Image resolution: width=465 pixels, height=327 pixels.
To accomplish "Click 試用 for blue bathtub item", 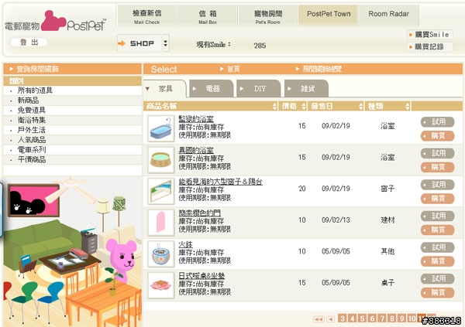I will pos(437,122).
